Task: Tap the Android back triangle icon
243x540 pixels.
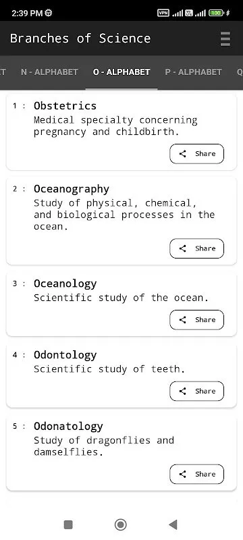Action: (173, 524)
